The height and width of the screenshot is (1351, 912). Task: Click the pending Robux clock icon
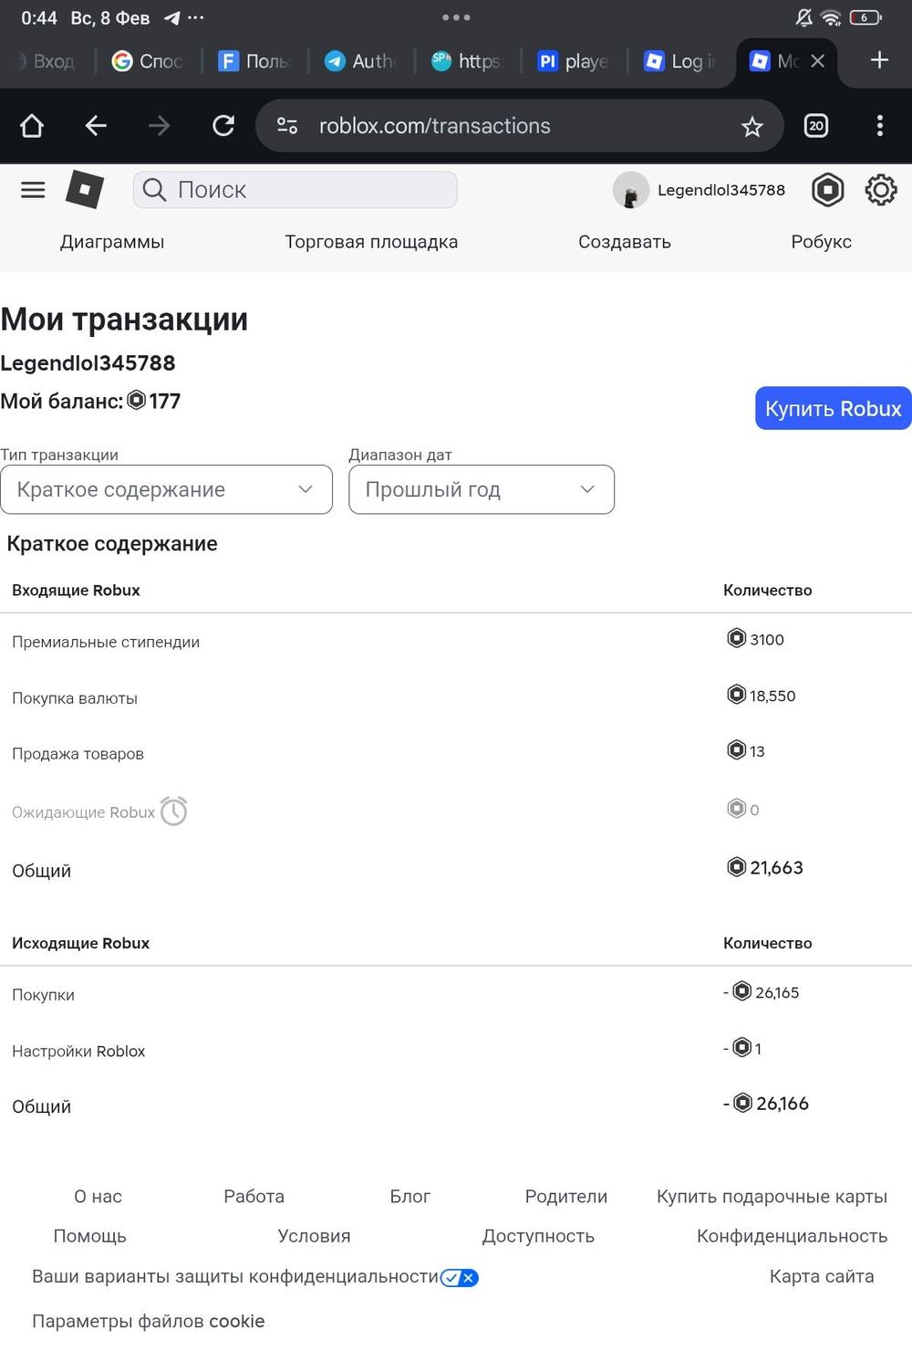click(x=173, y=812)
